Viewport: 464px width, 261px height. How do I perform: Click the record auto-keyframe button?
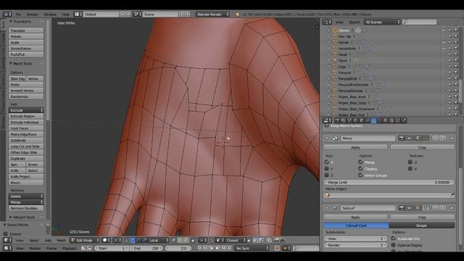(277, 248)
